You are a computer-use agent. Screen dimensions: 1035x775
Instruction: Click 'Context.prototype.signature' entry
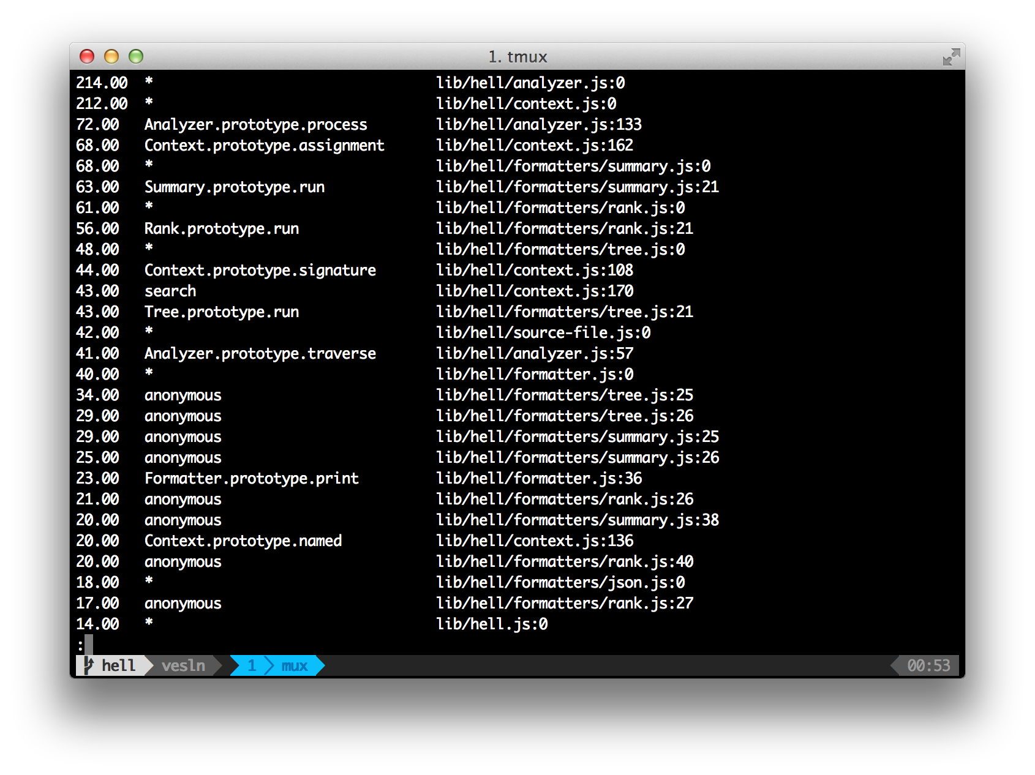point(260,270)
